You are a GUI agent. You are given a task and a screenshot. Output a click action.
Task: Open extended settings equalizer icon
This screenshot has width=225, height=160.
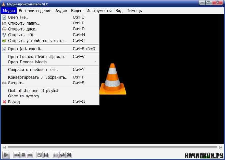click(x=46, y=155)
